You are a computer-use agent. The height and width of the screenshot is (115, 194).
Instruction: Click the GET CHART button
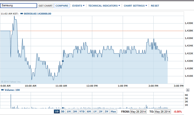click(45, 6)
